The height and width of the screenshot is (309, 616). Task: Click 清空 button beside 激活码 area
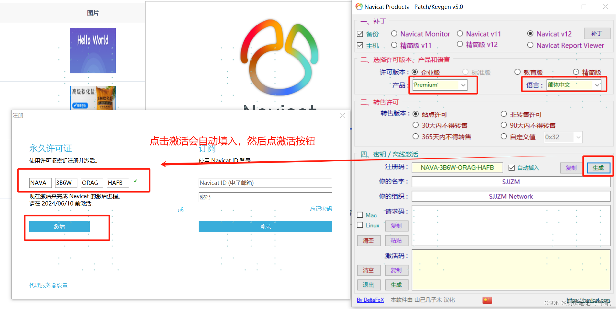coord(369,270)
